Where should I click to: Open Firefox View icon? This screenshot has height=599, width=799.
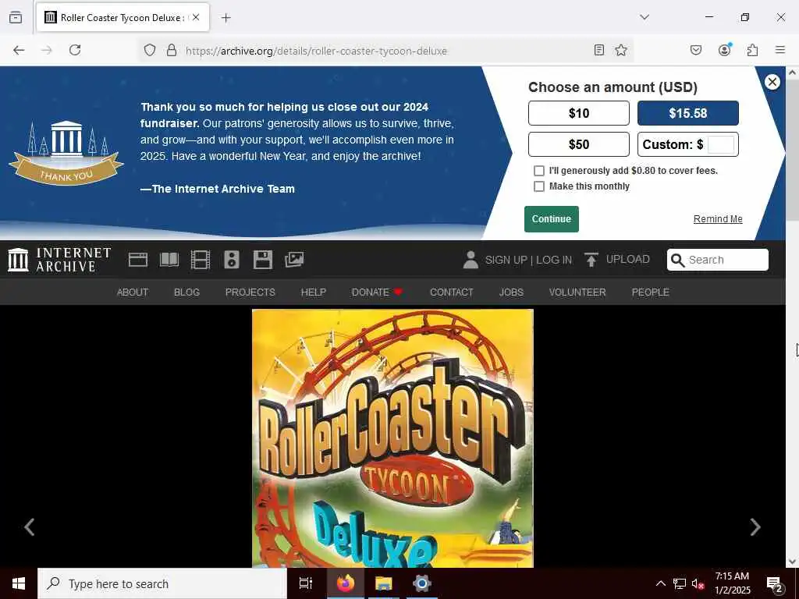point(16,17)
